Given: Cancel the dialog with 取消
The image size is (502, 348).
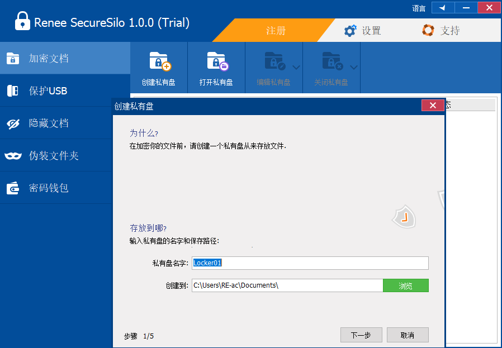Looking at the screenshot, I should coord(408,335).
